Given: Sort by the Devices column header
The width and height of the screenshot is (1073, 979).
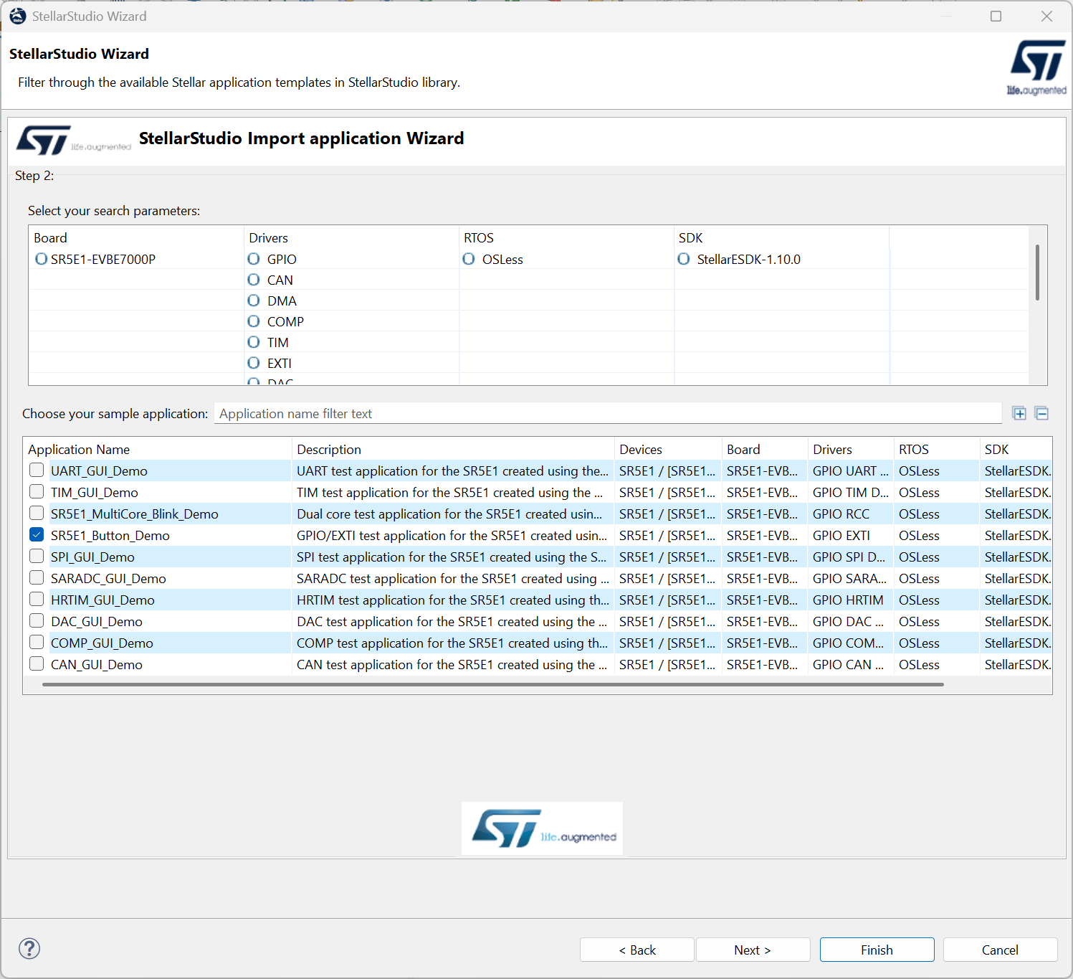Looking at the screenshot, I should [668, 449].
